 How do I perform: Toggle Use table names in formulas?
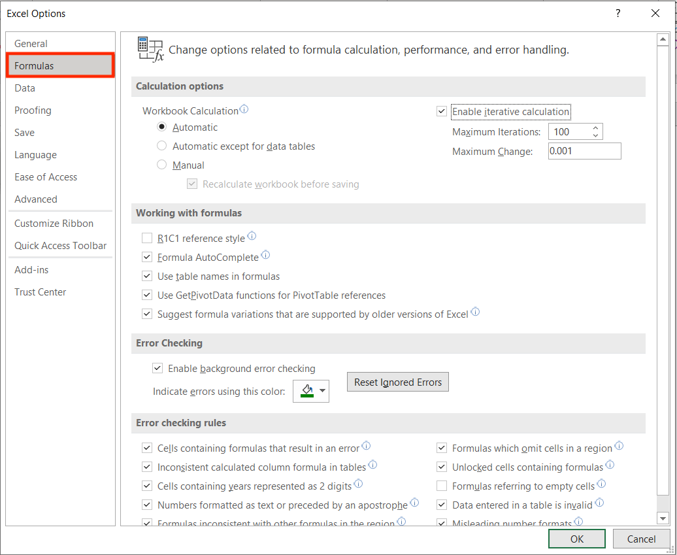click(x=147, y=277)
